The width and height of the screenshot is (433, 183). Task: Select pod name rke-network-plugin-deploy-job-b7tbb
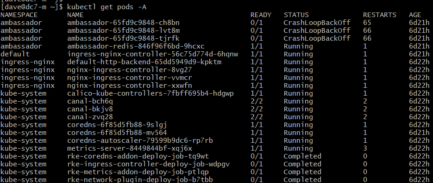click(140, 180)
